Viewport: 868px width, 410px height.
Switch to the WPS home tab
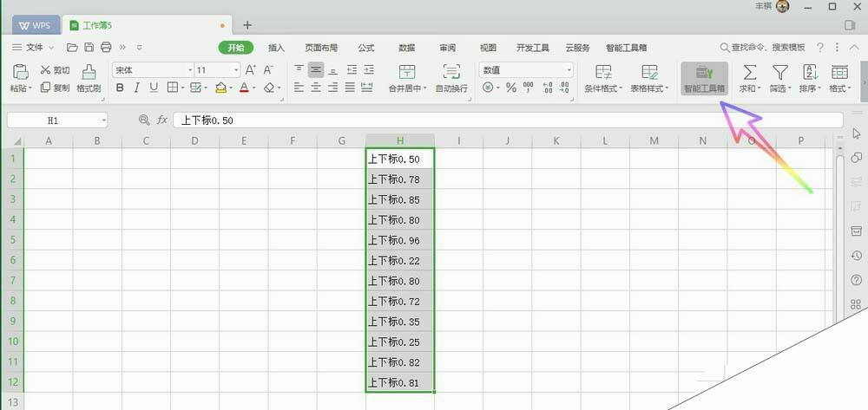pos(35,25)
